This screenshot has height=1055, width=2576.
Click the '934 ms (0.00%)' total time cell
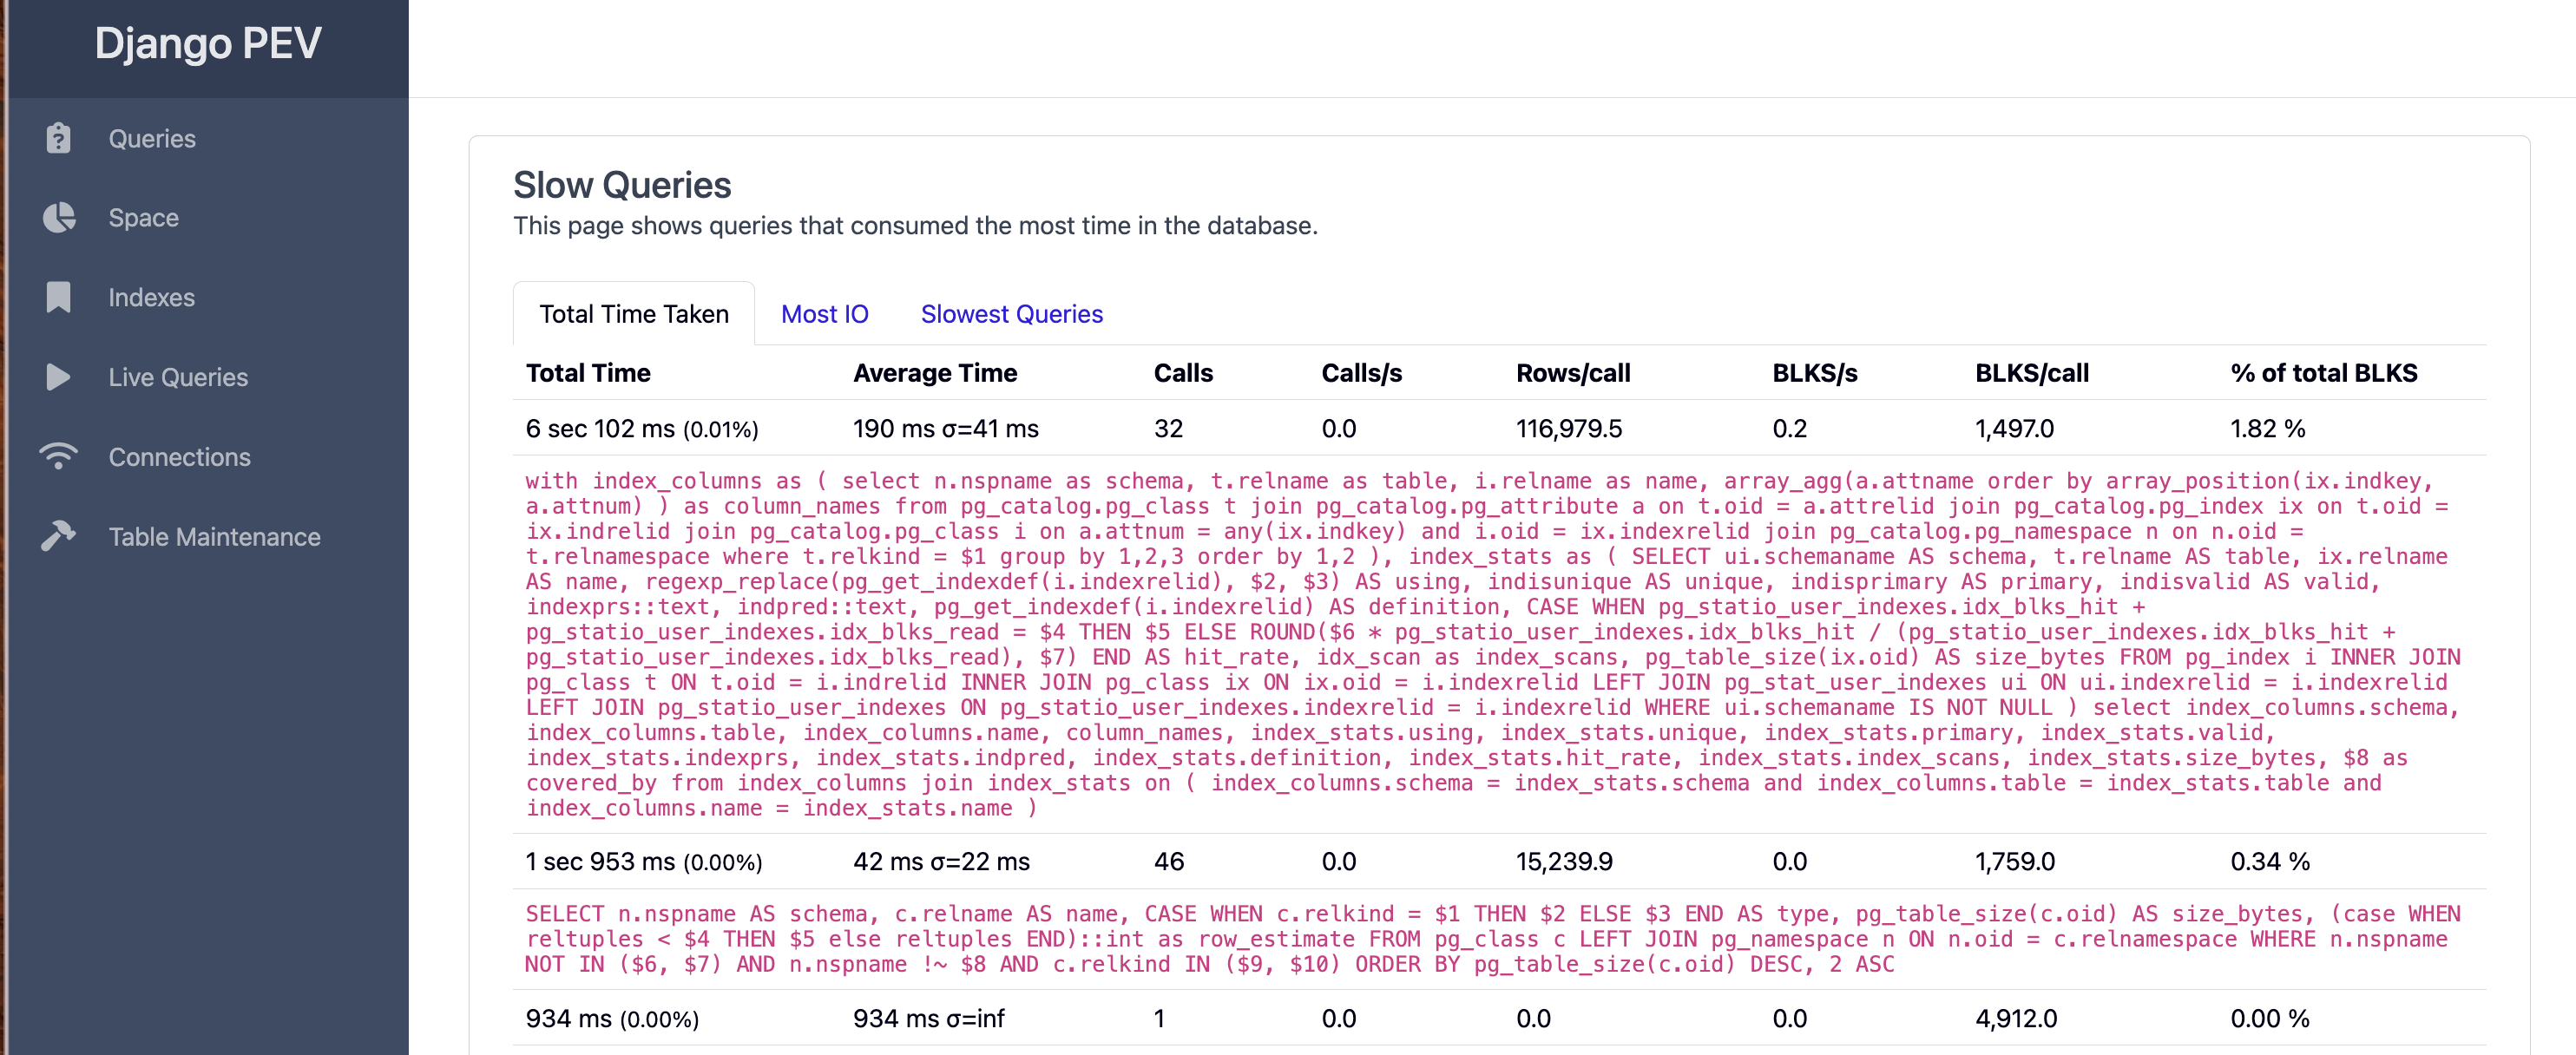pos(612,1019)
